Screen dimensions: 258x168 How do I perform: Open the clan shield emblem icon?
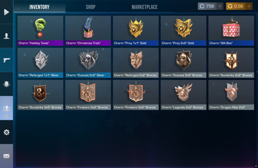(7, 84)
